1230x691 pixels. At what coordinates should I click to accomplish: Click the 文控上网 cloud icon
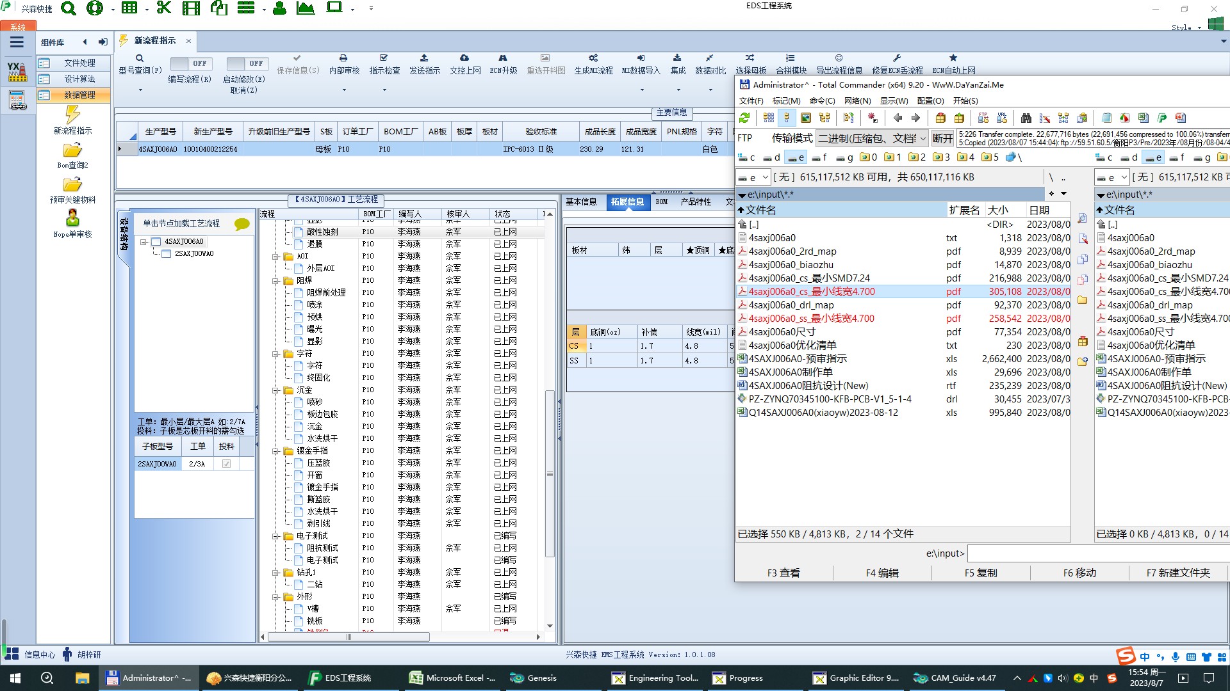coord(464,58)
